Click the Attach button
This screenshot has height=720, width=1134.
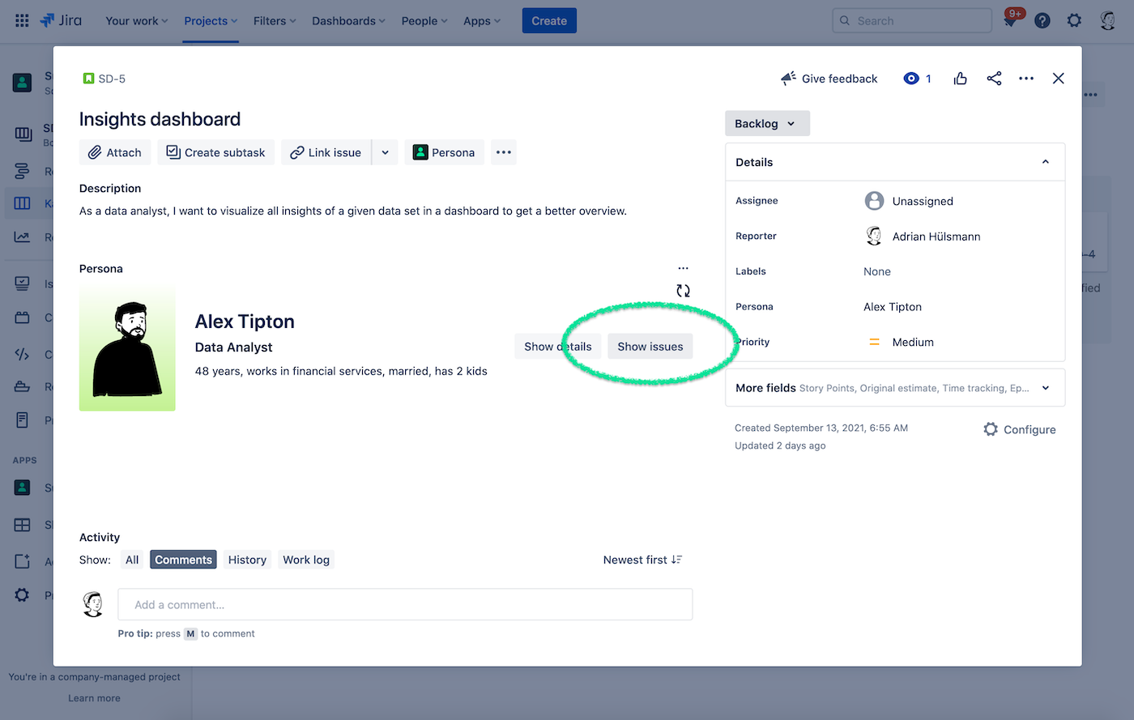pos(115,152)
